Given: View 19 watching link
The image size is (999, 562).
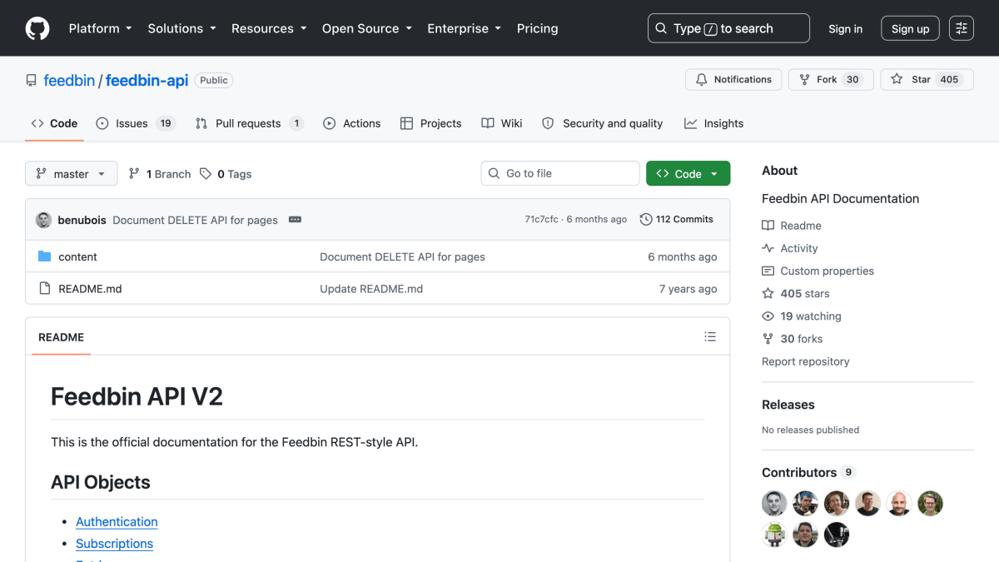Looking at the screenshot, I should tap(802, 316).
